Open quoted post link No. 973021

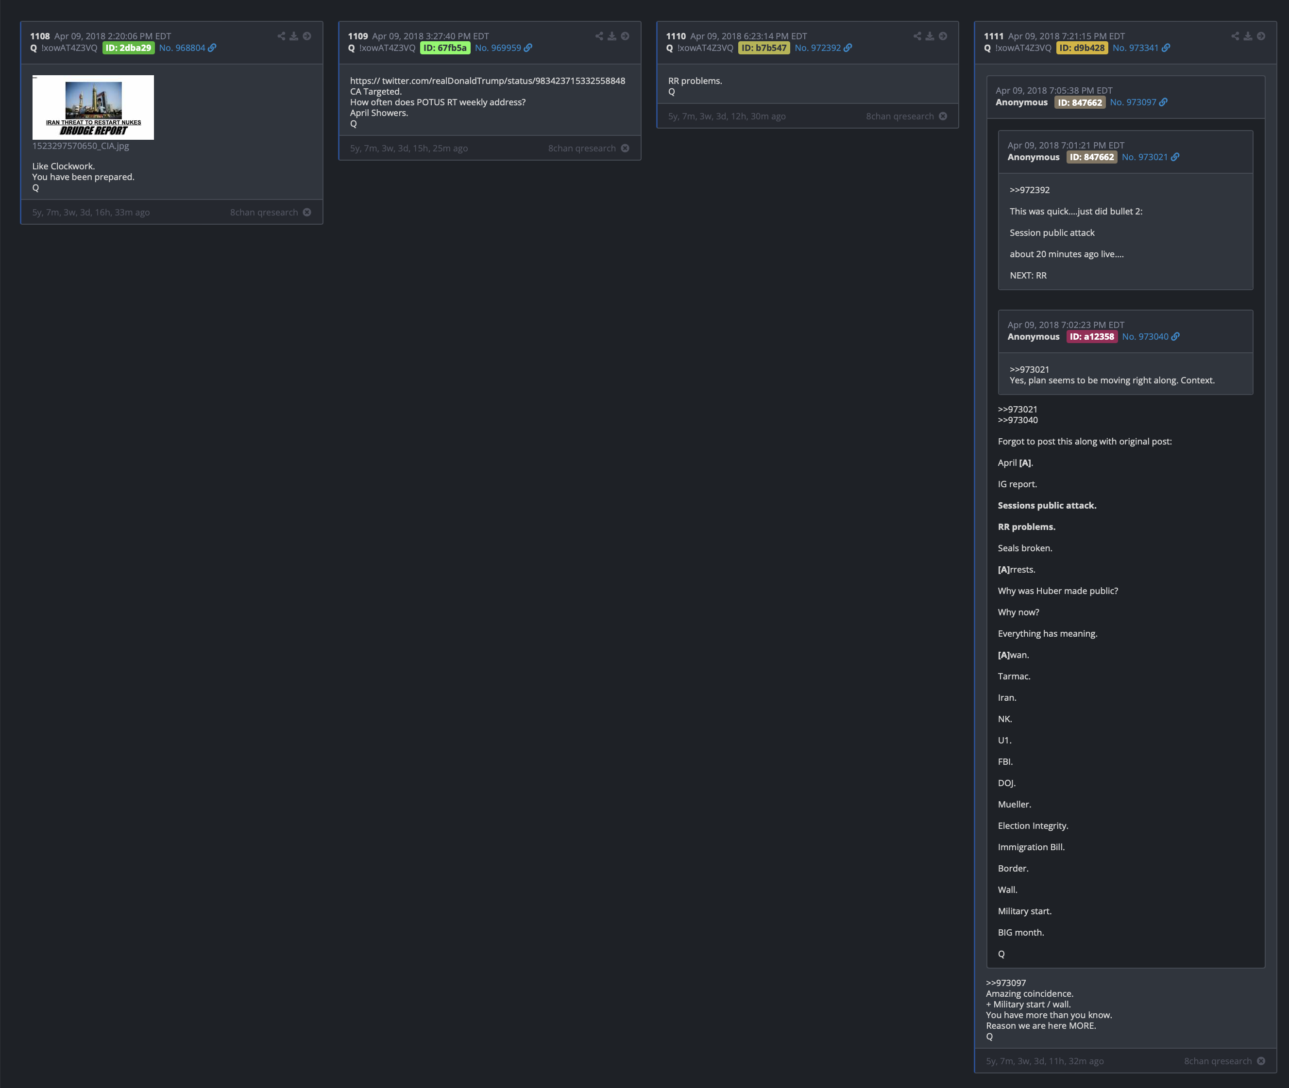1145,157
